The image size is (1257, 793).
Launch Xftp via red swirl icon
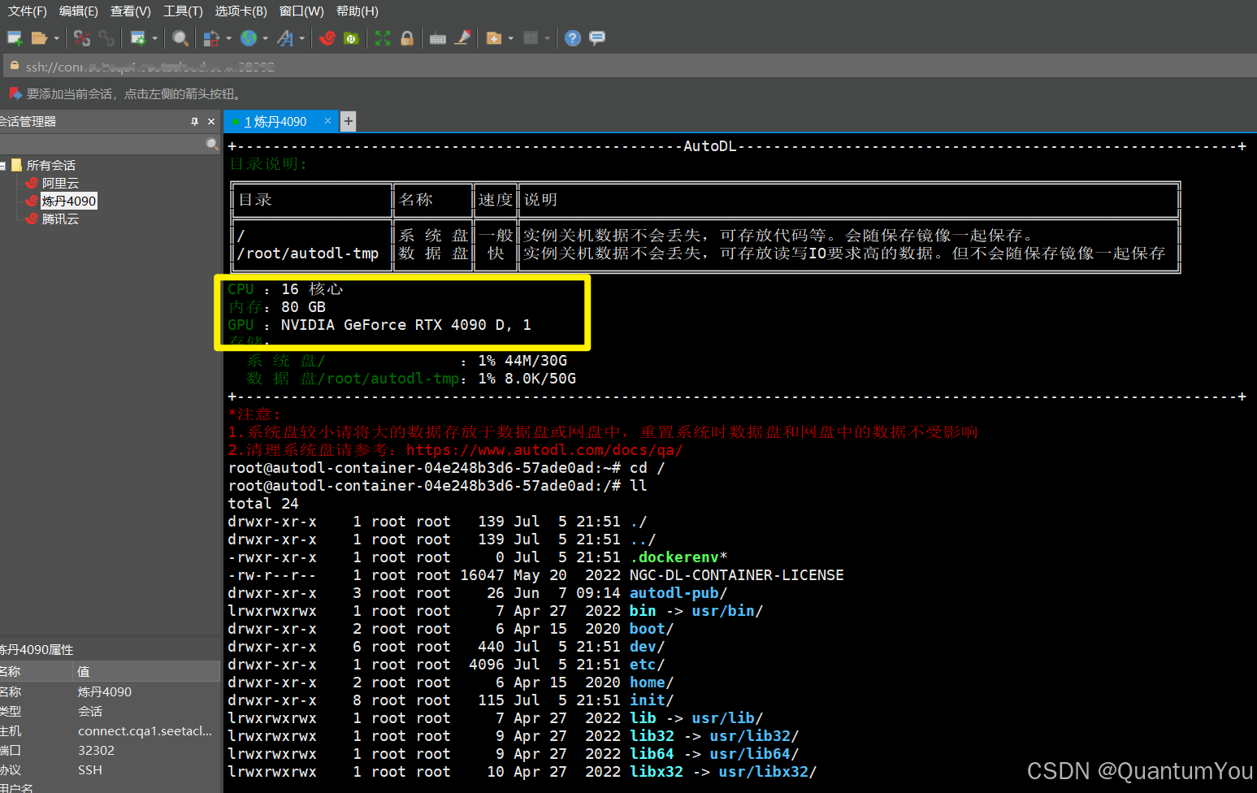click(x=327, y=38)
